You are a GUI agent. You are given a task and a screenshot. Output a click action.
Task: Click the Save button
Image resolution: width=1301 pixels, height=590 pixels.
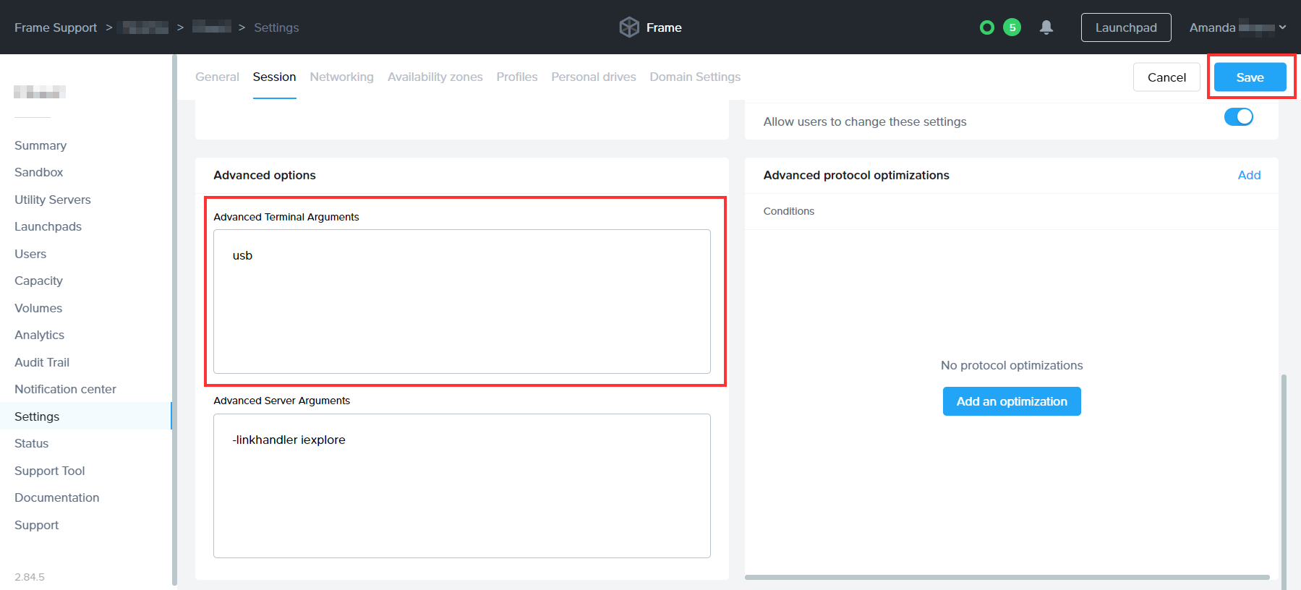pos(1250,77)
